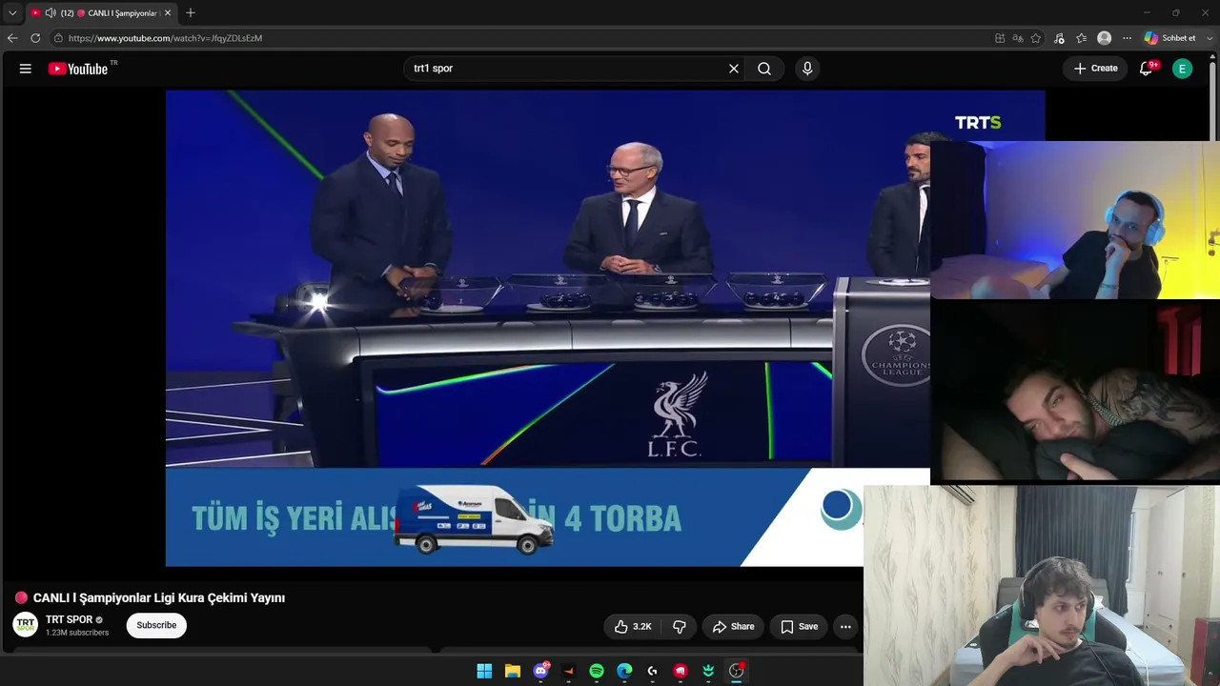Viewport: 1220px width, 686px height.
Task: Open the more actions three-dot menu
Action: (x=845, y=626)
